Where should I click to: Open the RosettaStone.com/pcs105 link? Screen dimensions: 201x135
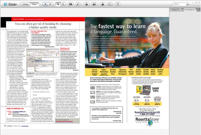[x=147, y=112]
